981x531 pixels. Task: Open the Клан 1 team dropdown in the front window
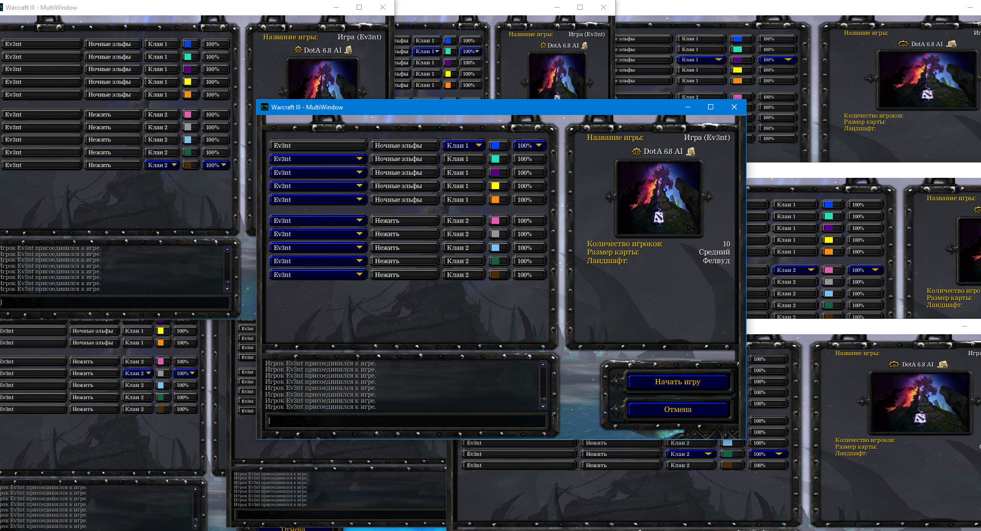tap(463, 146)
